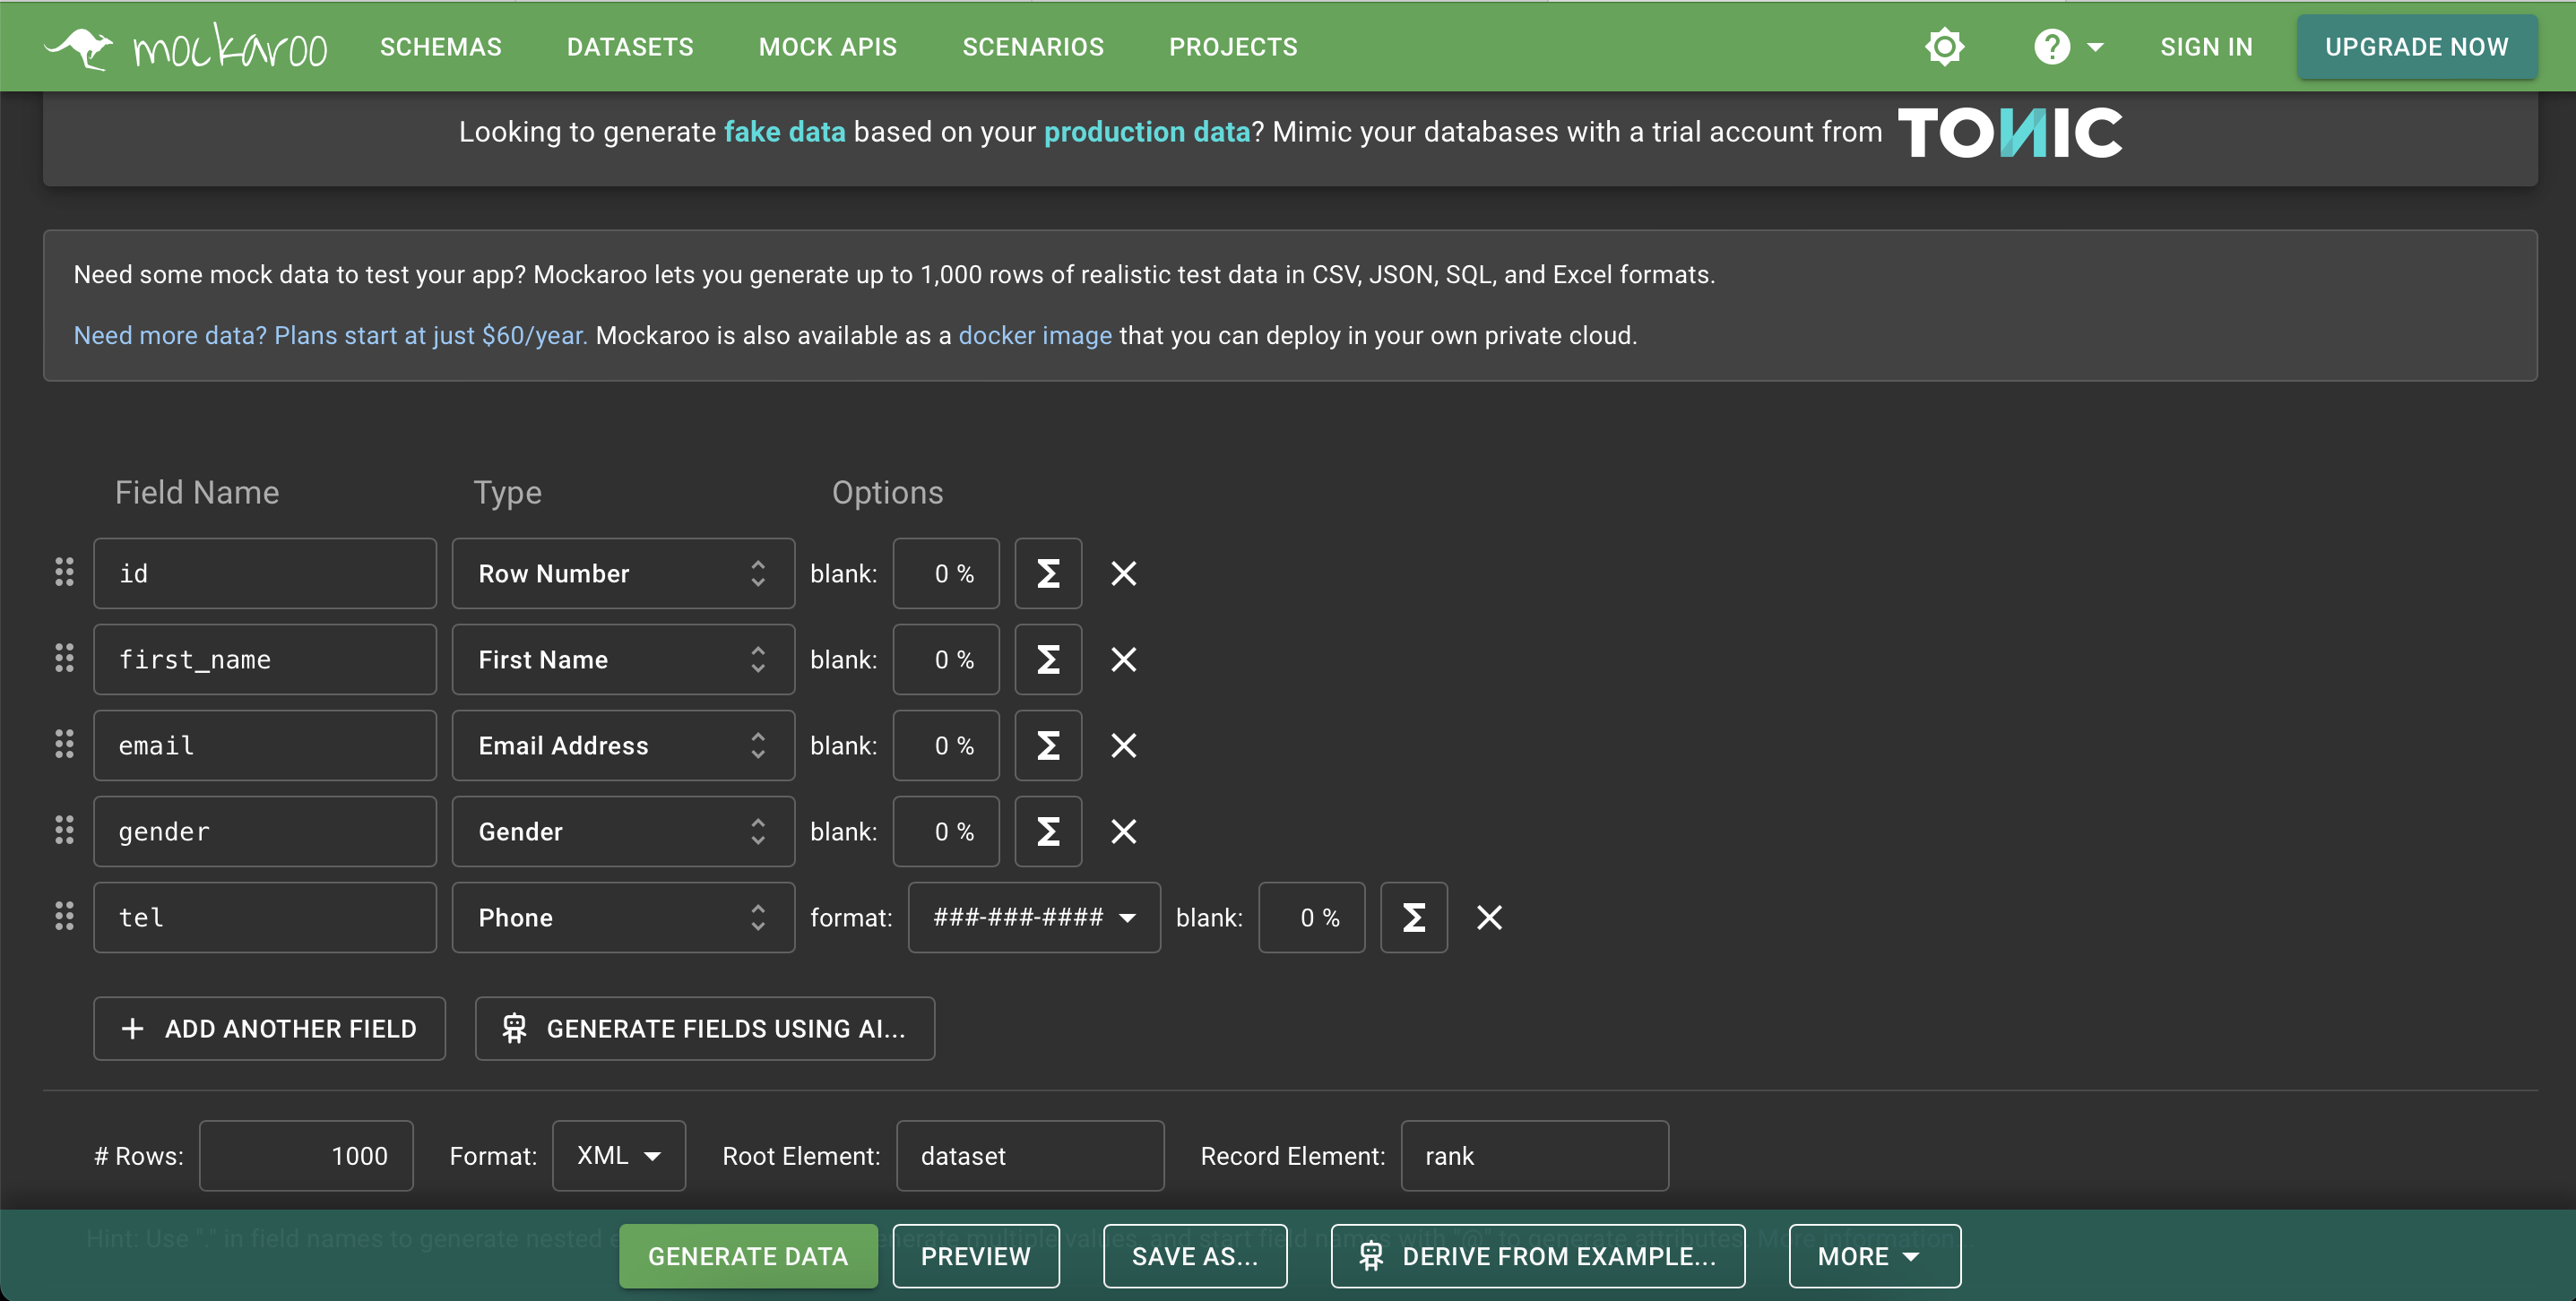Expand the MORE options menu
The image size is (2576, 1301).
click(1873, 1256)
